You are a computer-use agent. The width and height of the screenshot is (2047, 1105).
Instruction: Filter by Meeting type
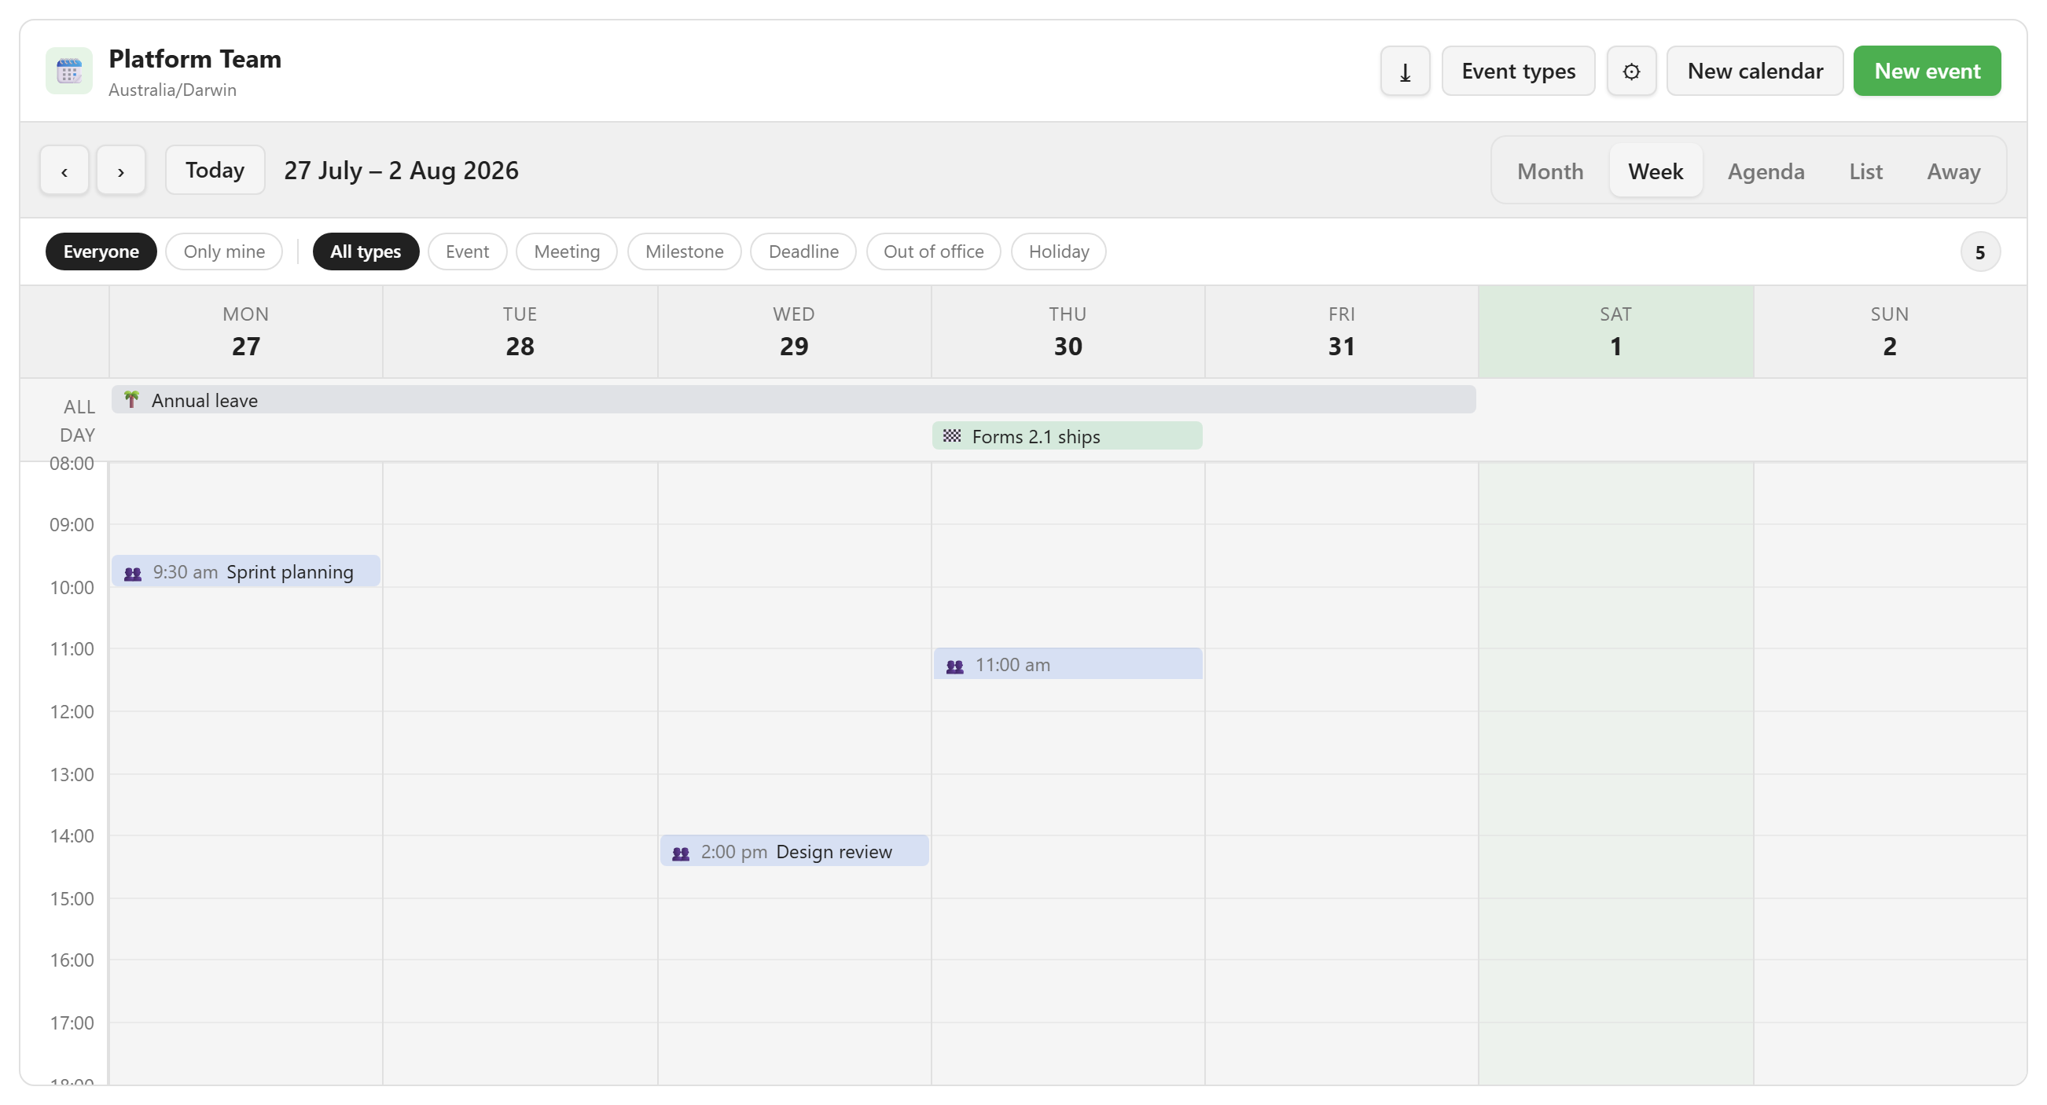(567, 251)
